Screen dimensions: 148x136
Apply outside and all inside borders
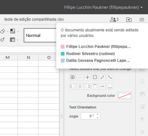[x=73, y=77]
